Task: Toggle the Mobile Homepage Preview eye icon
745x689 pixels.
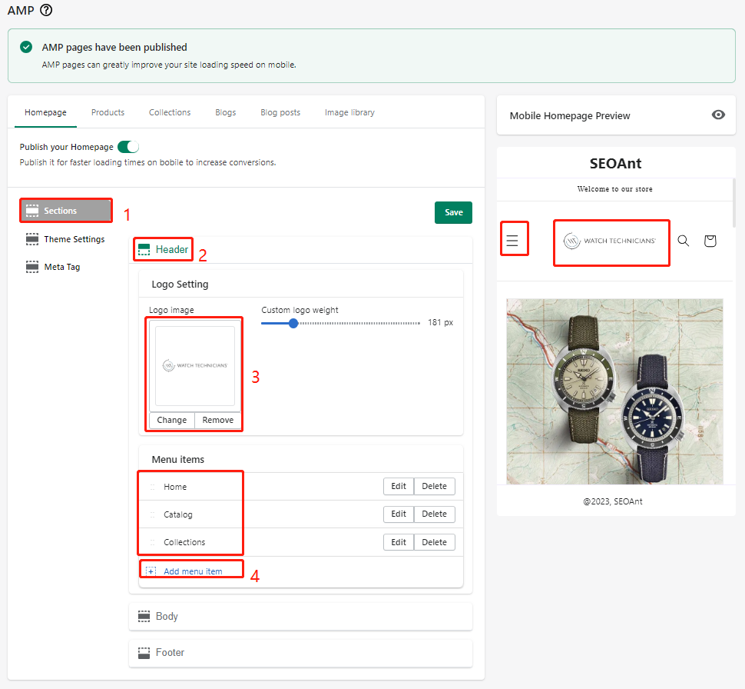Action: [x=718, y=115]
